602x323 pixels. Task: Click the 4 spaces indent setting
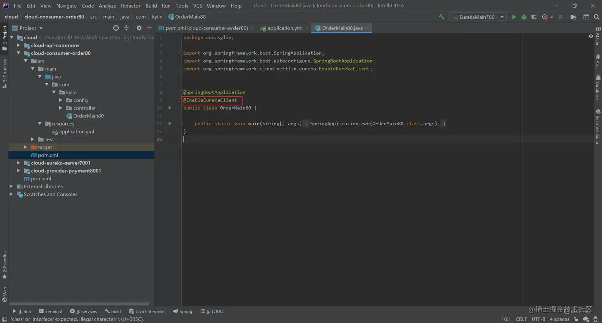pos(559,319)
